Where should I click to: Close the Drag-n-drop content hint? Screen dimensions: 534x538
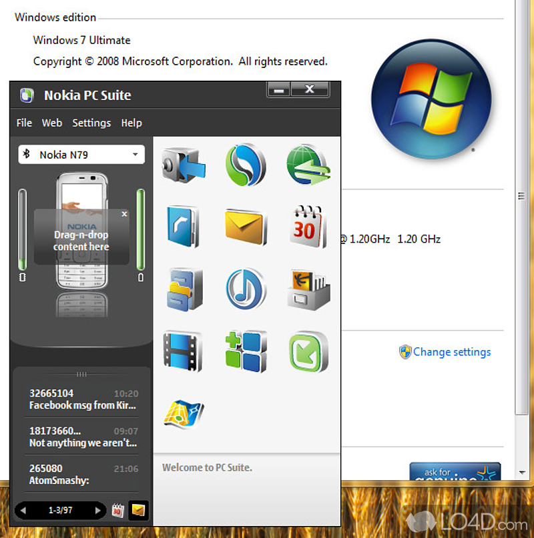[124, 214]
